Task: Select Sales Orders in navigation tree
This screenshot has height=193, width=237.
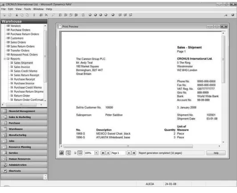Action: pos(18,42)
